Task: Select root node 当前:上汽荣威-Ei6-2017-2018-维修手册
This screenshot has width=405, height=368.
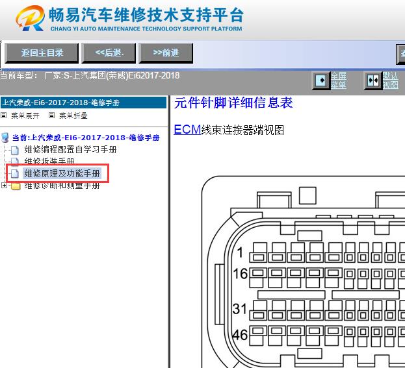Action: click(86, 138)
